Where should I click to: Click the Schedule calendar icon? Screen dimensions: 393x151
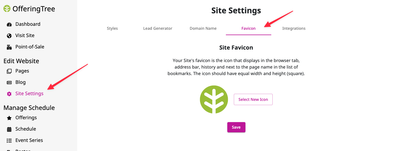coord(9,129)
